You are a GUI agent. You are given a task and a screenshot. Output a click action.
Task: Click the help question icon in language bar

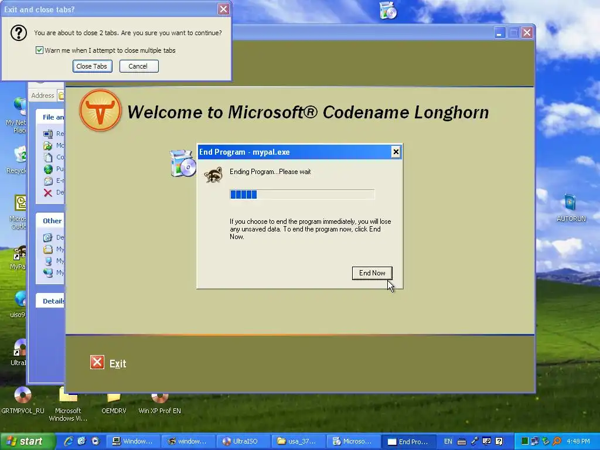pos(499,441)
